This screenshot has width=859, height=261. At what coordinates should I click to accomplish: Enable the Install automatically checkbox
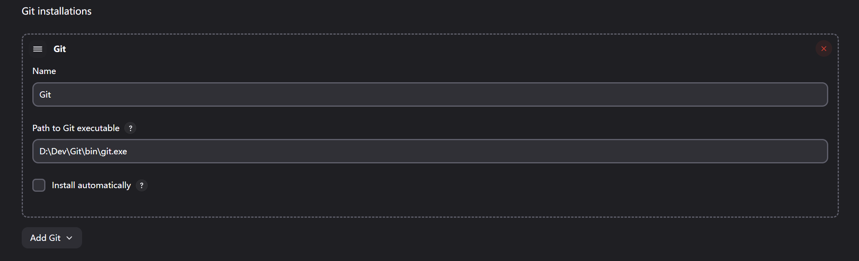pyautogui.click(x=39, y=185)
